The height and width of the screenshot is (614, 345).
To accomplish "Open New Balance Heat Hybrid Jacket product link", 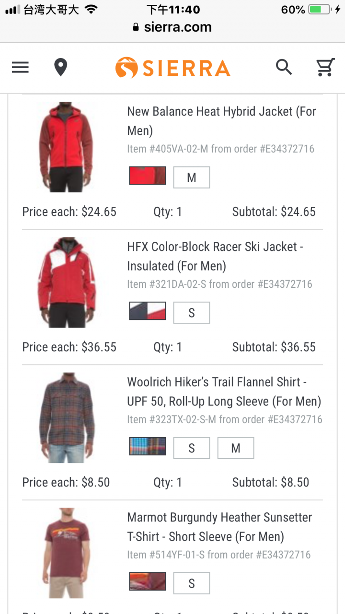I will (x=222, y=121).
